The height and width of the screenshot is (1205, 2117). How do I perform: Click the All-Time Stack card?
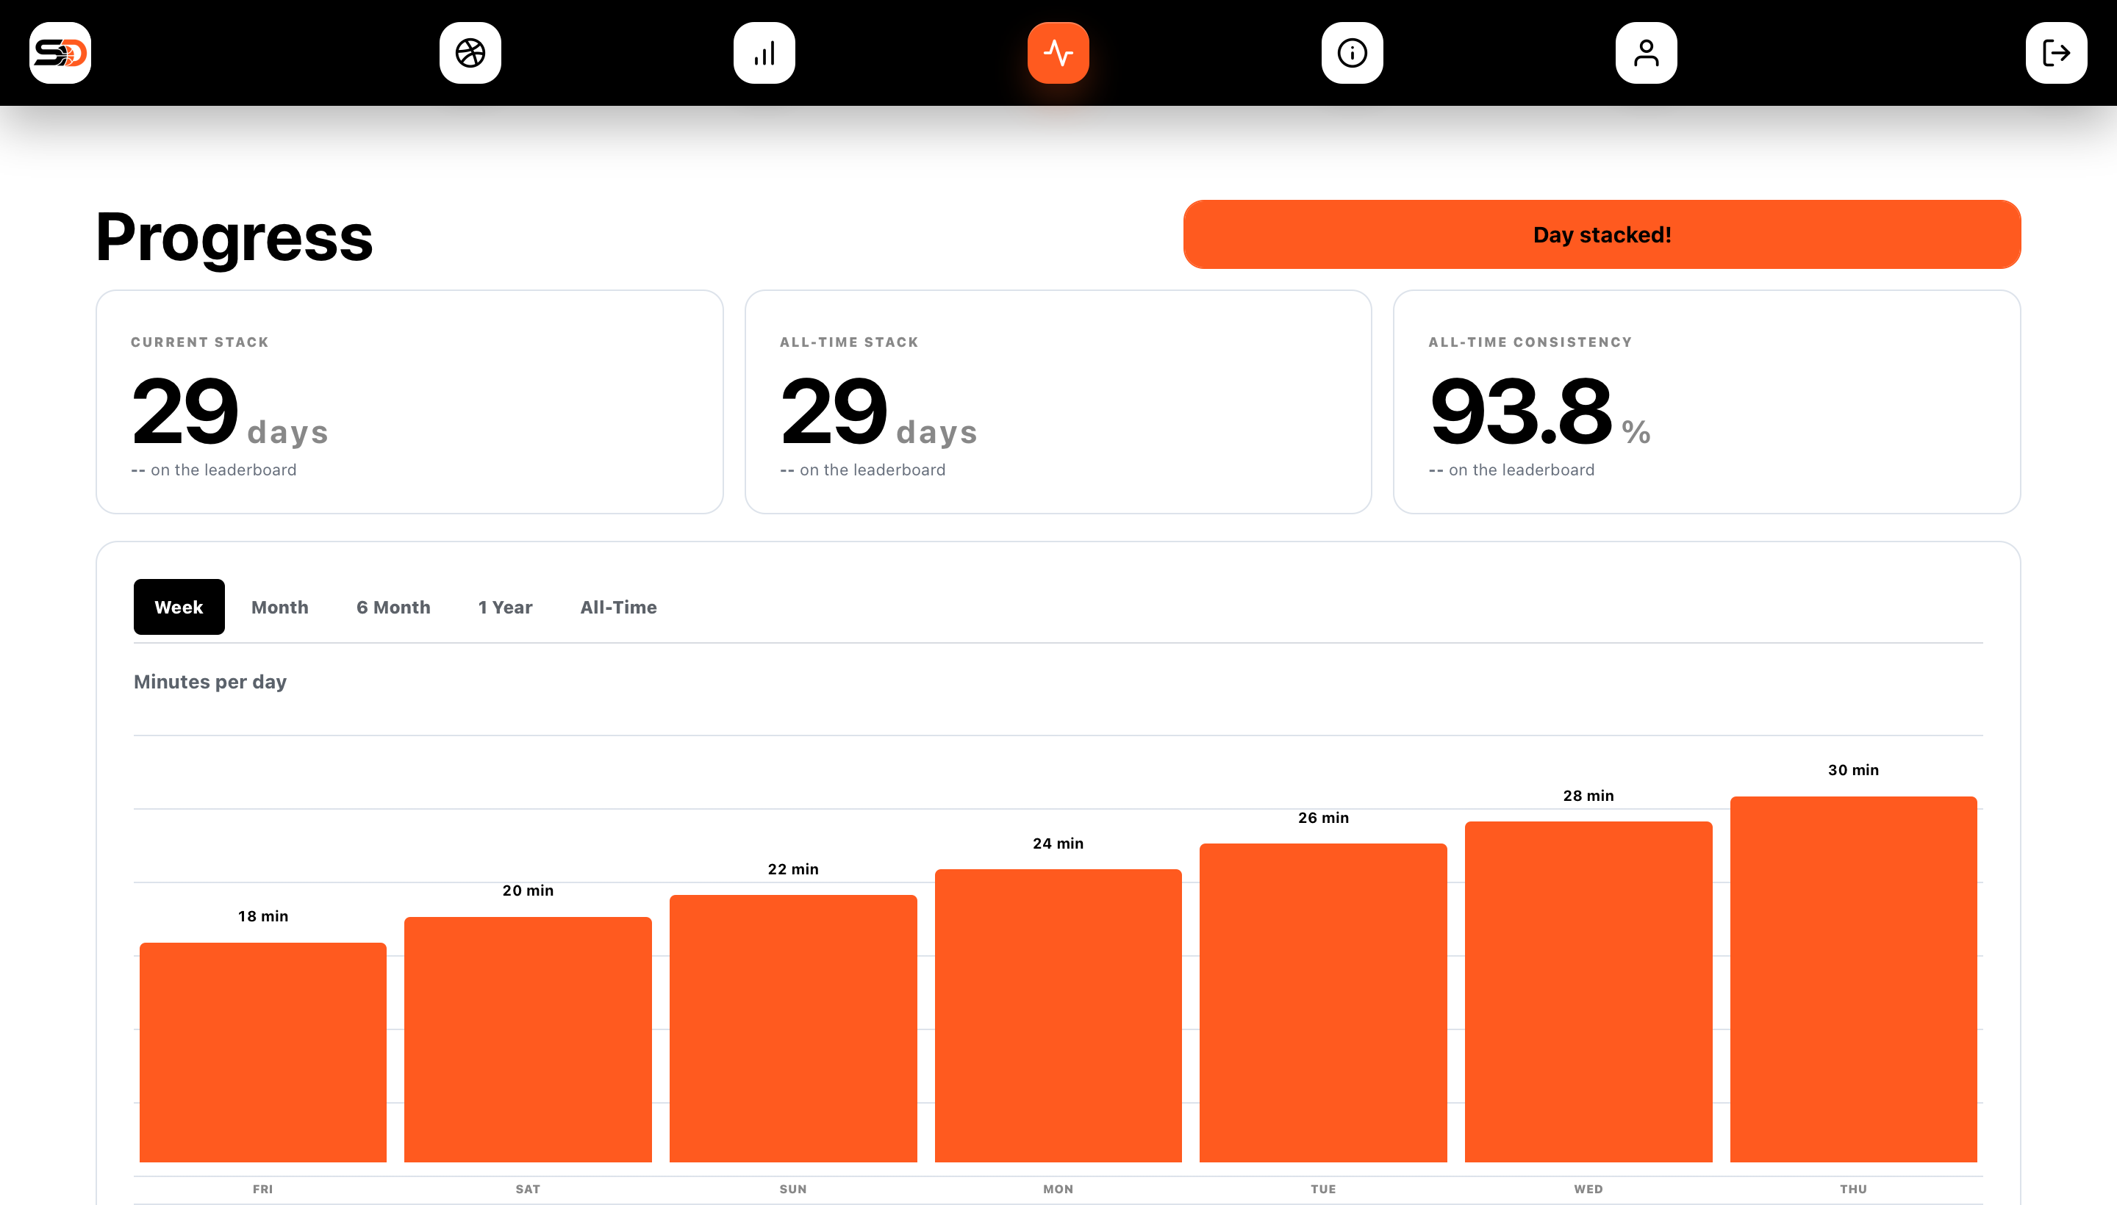(x=1058, y=401)
